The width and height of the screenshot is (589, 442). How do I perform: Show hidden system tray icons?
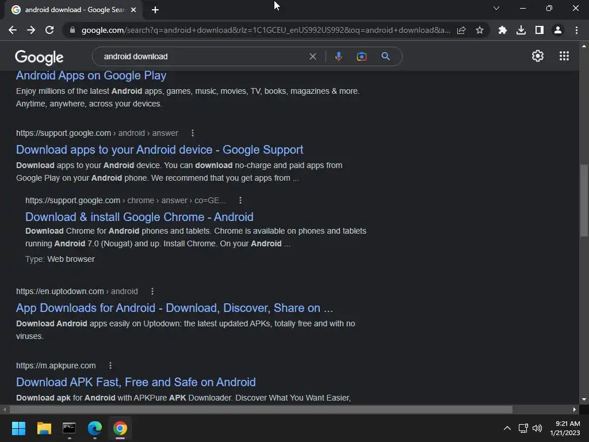click(x=507, y=428)
